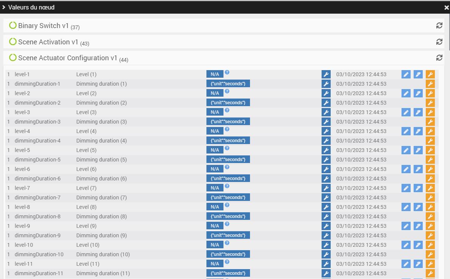Click the N/A value badge for level-2
This screenshot has width=450, height=279.
coord(215,93)
